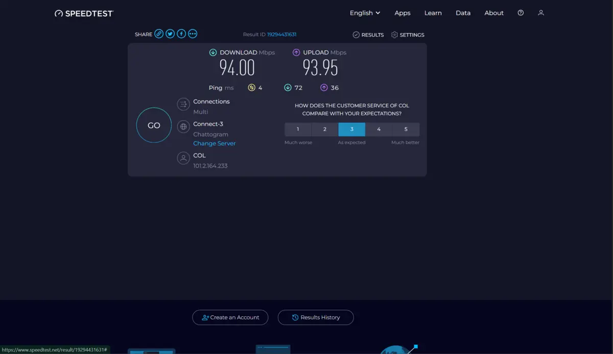Select rating 3 As expected

point(352,129)
